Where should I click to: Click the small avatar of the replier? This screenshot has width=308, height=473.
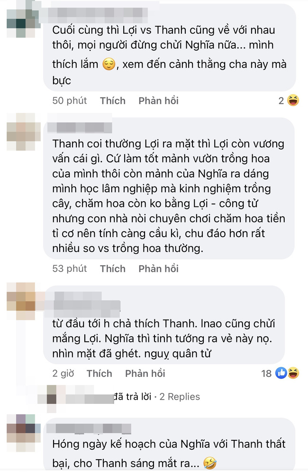[52, 394]
